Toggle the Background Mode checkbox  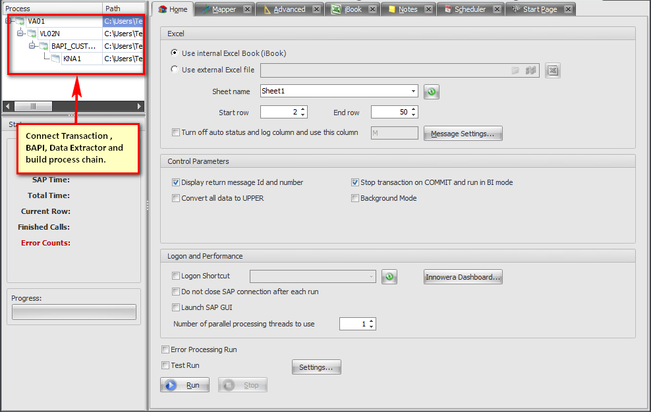click(355, 198)
